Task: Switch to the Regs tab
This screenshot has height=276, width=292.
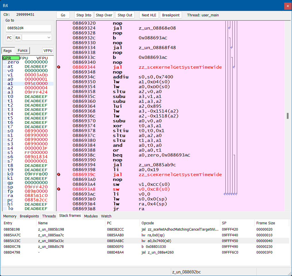Action: (x=8, y=51)
